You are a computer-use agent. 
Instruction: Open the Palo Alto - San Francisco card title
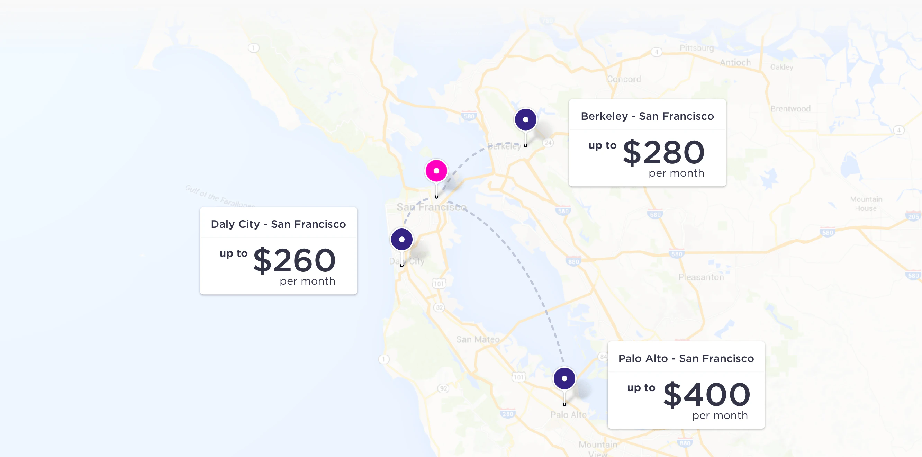(686, 359)
